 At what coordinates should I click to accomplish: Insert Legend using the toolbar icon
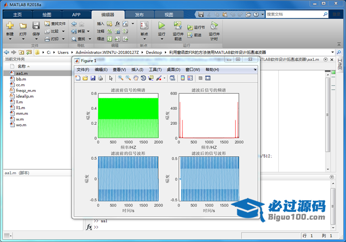190,78
